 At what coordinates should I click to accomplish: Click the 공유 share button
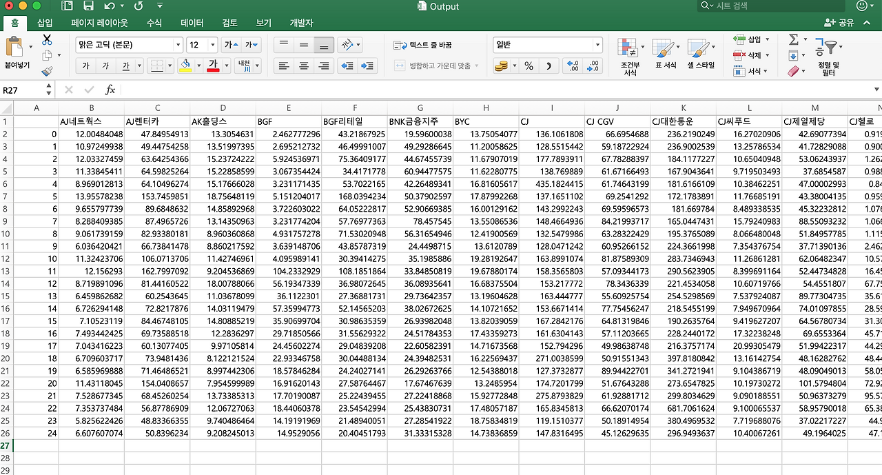(839, 23)
